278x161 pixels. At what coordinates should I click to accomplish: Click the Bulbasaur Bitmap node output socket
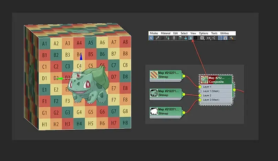184,94
